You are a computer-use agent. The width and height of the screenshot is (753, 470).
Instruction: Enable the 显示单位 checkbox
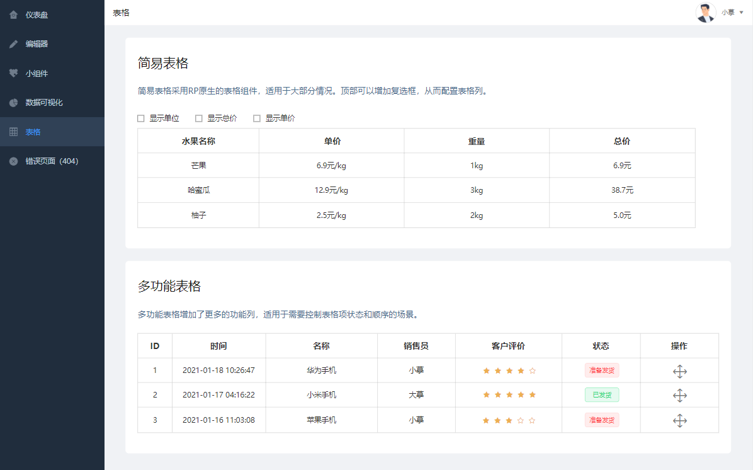141,118
